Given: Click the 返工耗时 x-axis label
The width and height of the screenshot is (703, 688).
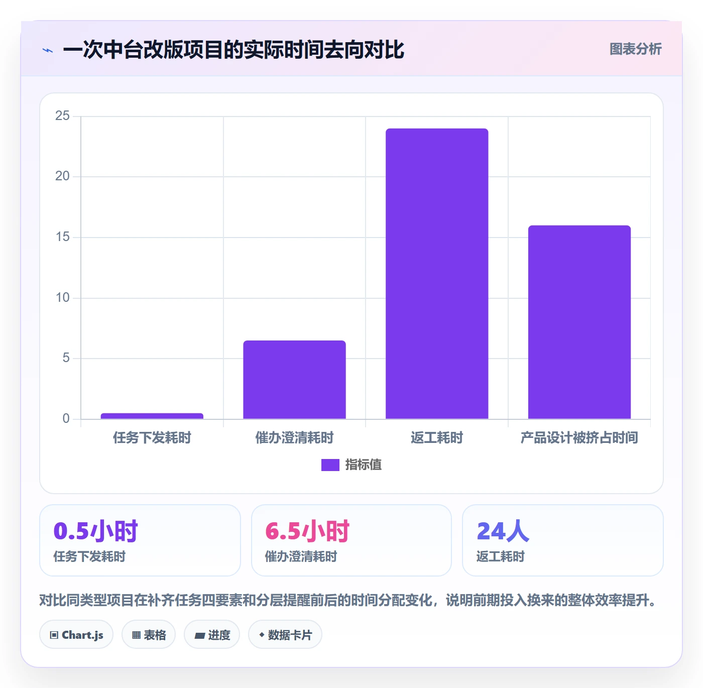Looking at the screenshot, I should (x=437, y=438).
